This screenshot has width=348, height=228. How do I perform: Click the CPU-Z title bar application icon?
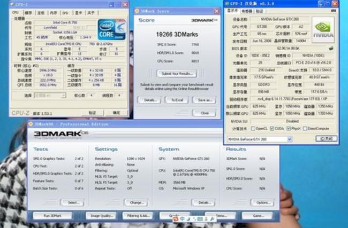pos(12,4)
